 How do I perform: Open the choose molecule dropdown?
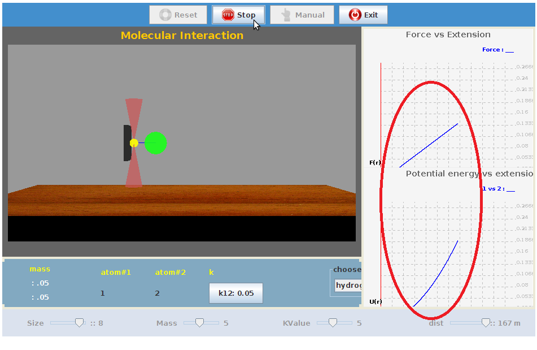pos(347,286)
